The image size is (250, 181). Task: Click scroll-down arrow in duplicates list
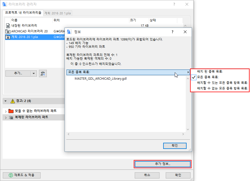coord(188,129)
